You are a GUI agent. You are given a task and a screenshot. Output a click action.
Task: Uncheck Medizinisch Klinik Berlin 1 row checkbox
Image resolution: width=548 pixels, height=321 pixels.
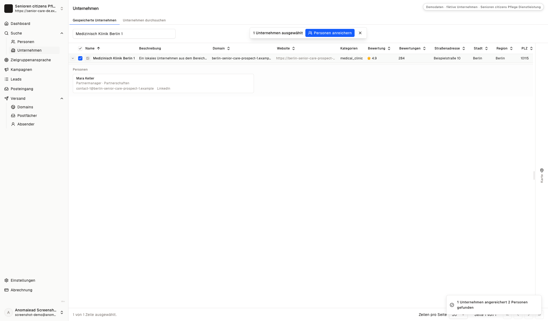click(x=80, y=58)
